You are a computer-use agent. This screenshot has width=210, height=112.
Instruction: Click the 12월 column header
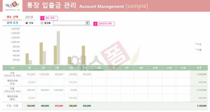(x=183, y=68)
